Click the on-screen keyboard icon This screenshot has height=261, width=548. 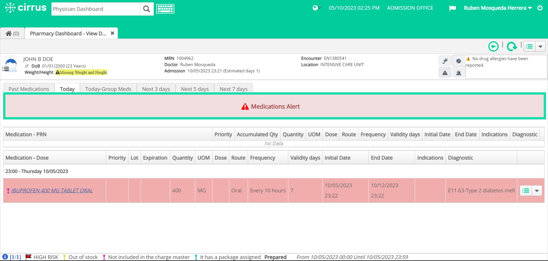point(165,9)
